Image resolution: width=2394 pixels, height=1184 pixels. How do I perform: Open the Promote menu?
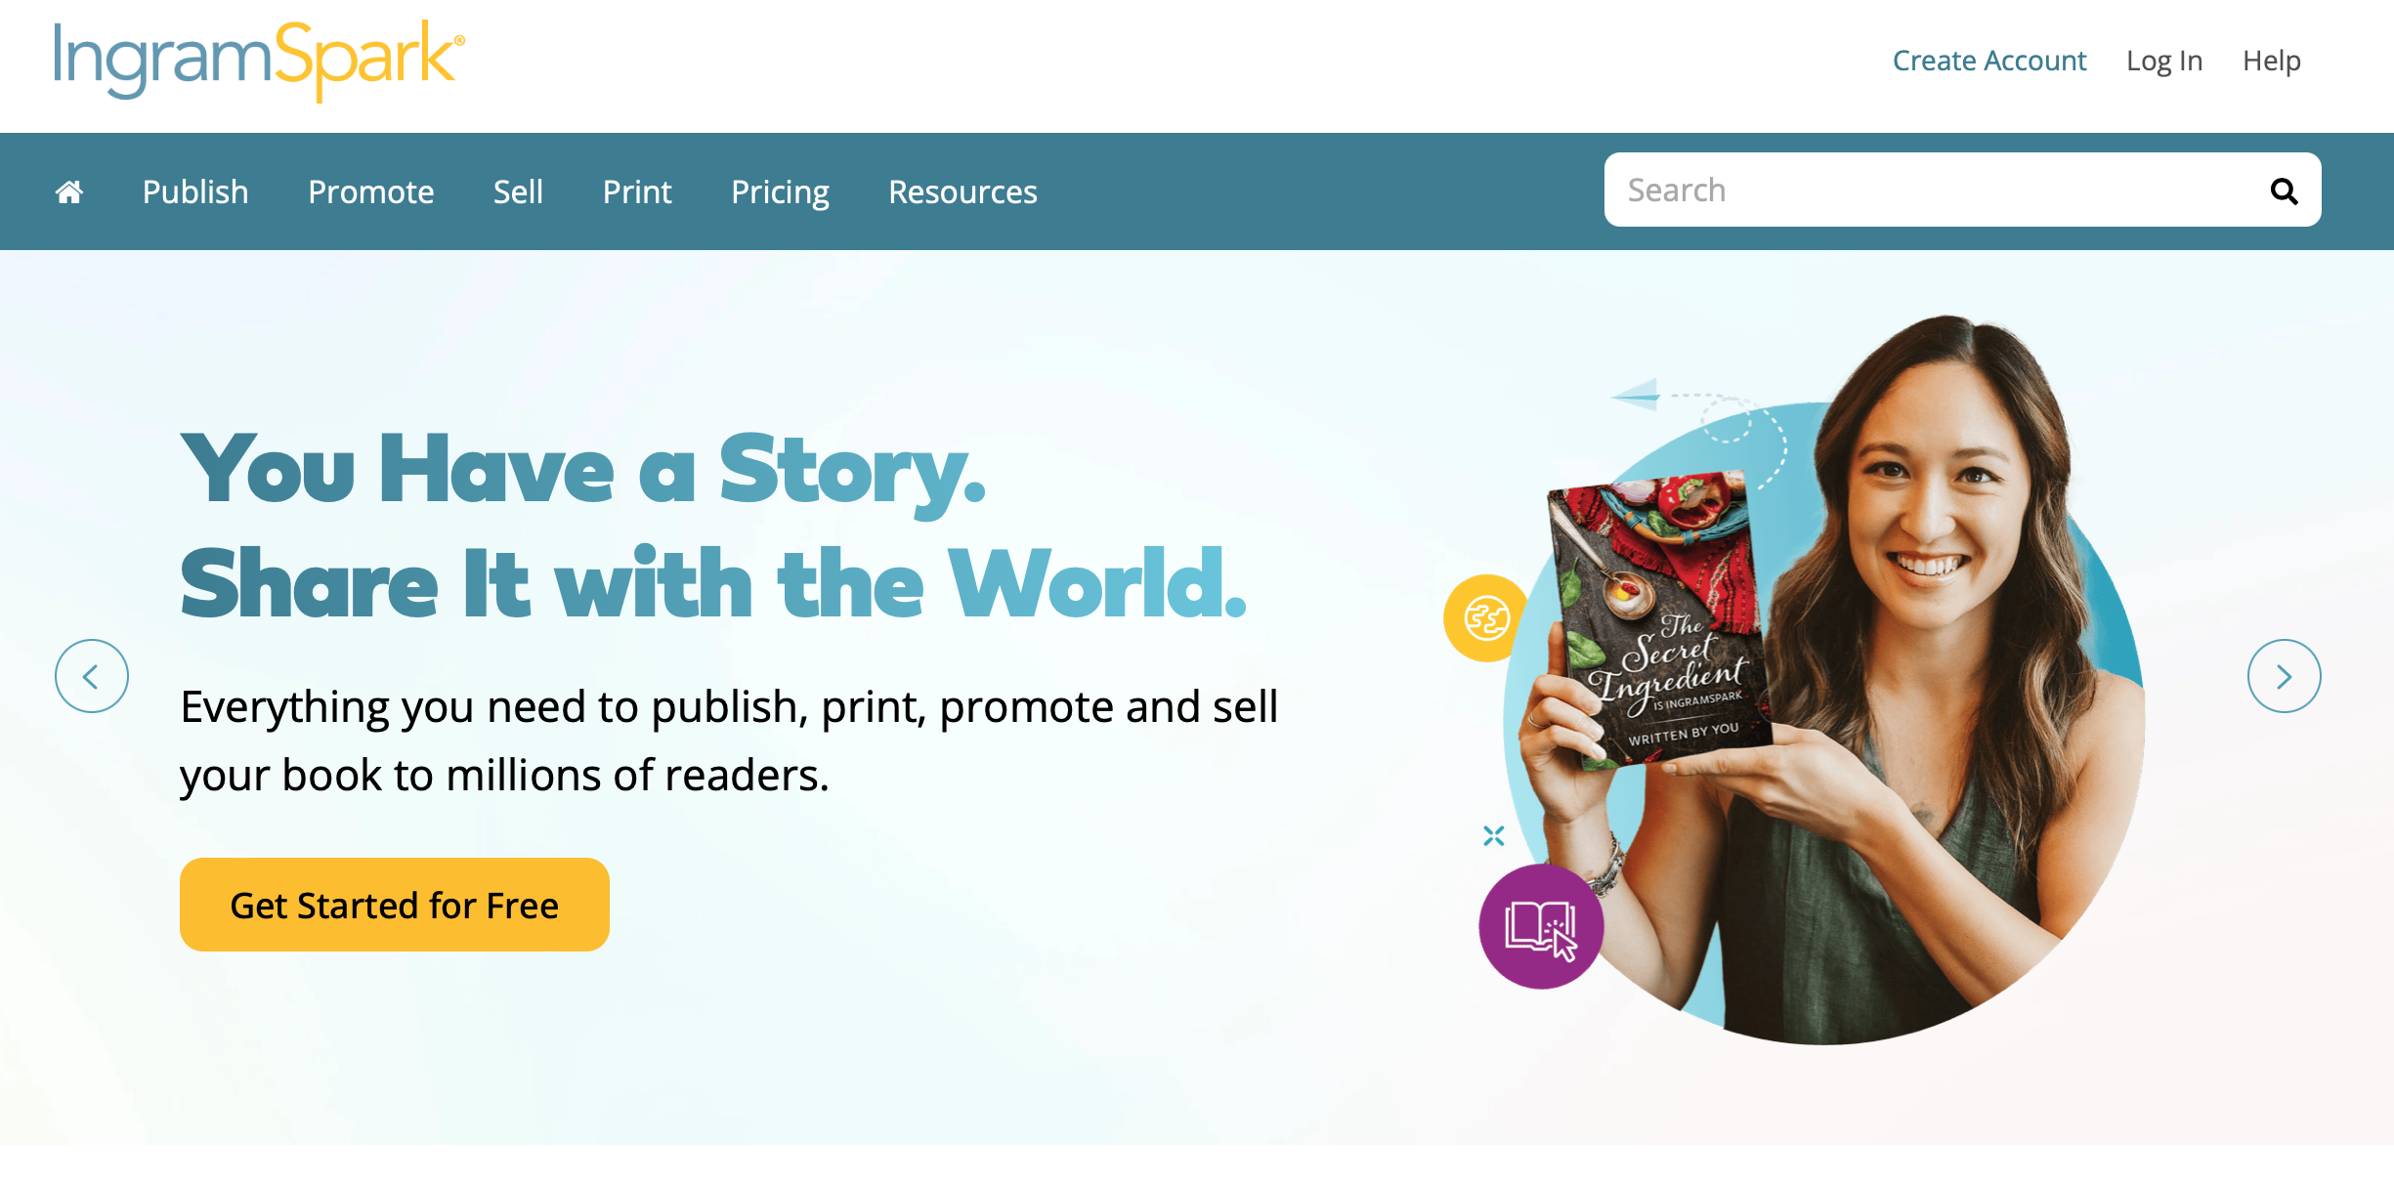[371, 191]
